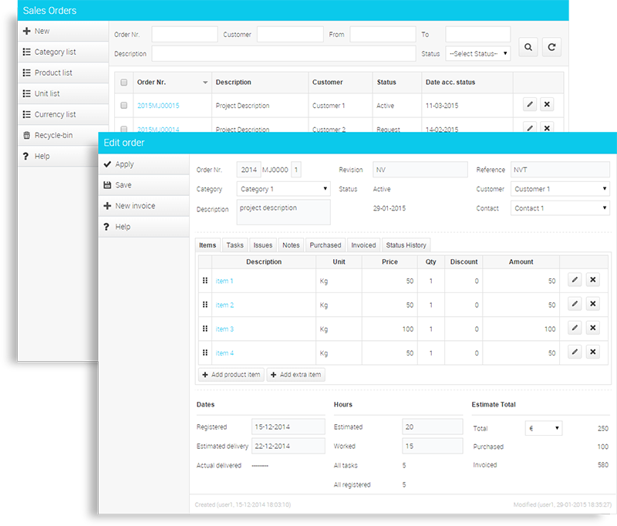
Task: Switch to the Tasks tab
Action: point(235,245)
